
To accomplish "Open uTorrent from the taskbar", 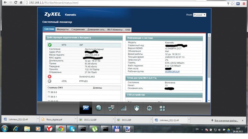I will tap(95, 129).
